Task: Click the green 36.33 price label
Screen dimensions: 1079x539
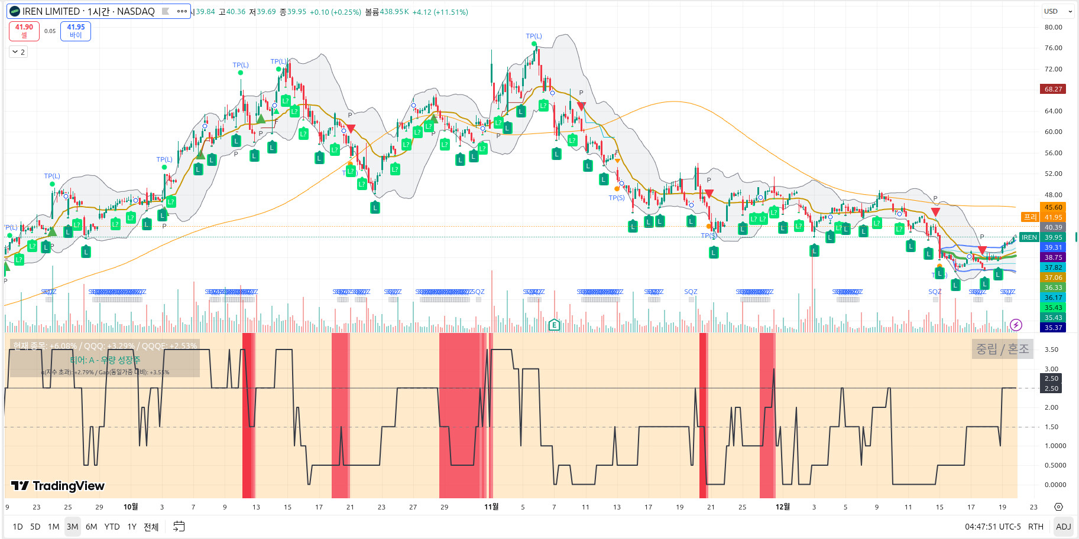Action: pos(1053,288)
